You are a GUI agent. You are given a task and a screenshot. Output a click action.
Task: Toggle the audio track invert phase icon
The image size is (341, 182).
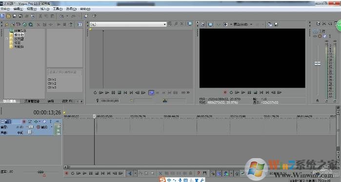coord(30,122)
